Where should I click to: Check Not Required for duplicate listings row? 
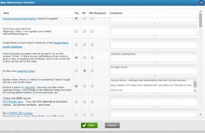(92, 71)
